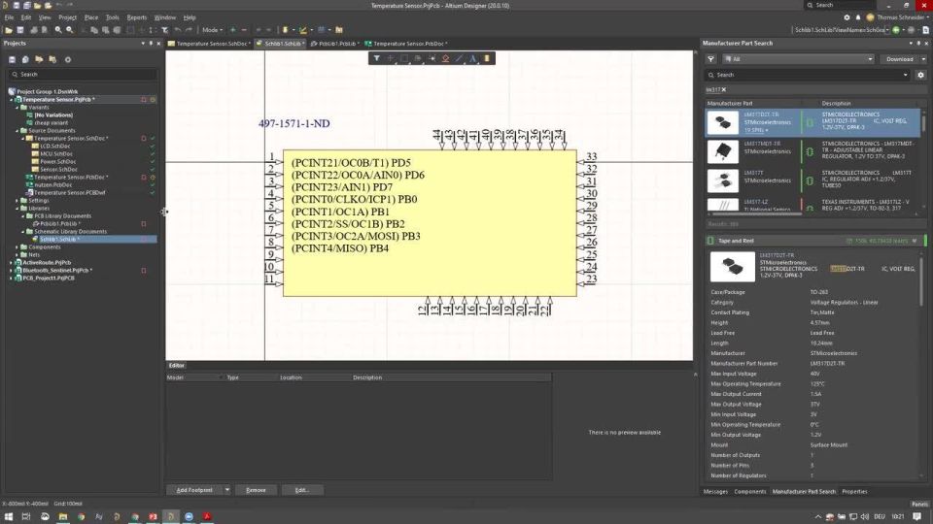The width and height of the screenshot is (933, 524).
Task: Open the Messages panel tab at bottom
Action: click(x=715, y=491)
